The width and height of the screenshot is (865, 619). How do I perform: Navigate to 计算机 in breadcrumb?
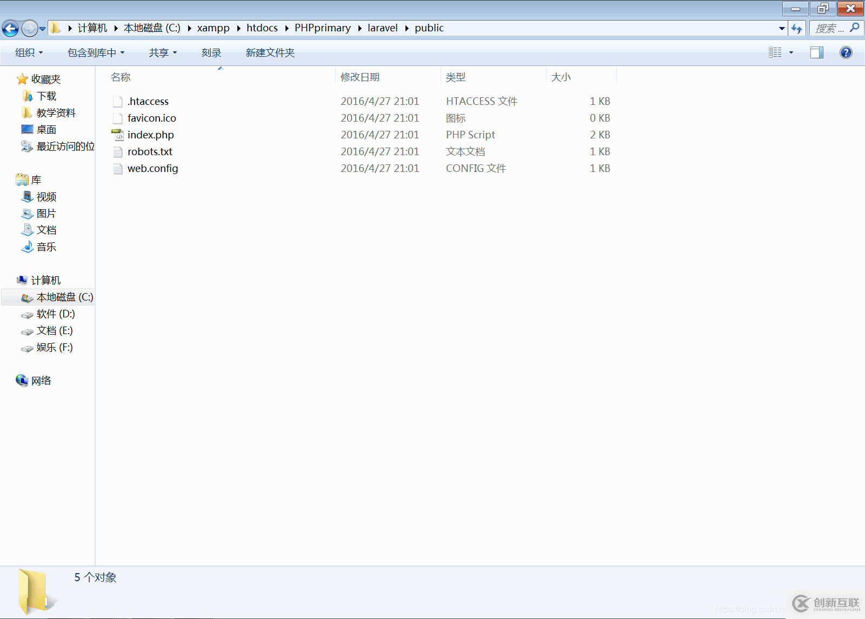(x=92, y=28)
